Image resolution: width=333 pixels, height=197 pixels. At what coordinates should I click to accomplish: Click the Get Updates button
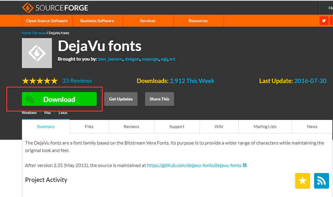click(x=121, y=99)
